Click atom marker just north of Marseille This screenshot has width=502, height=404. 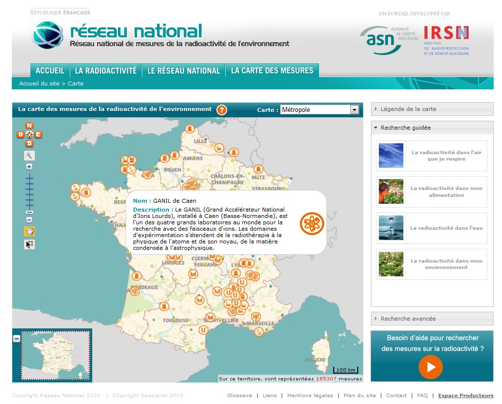256,317
